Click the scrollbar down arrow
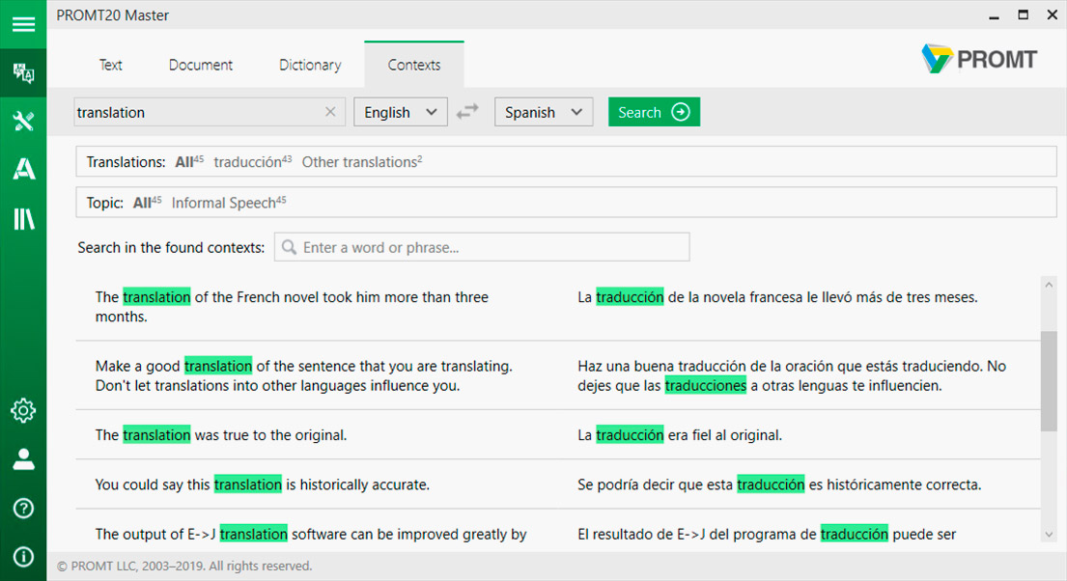1067x581 pixels. (x=1048, y=535)
